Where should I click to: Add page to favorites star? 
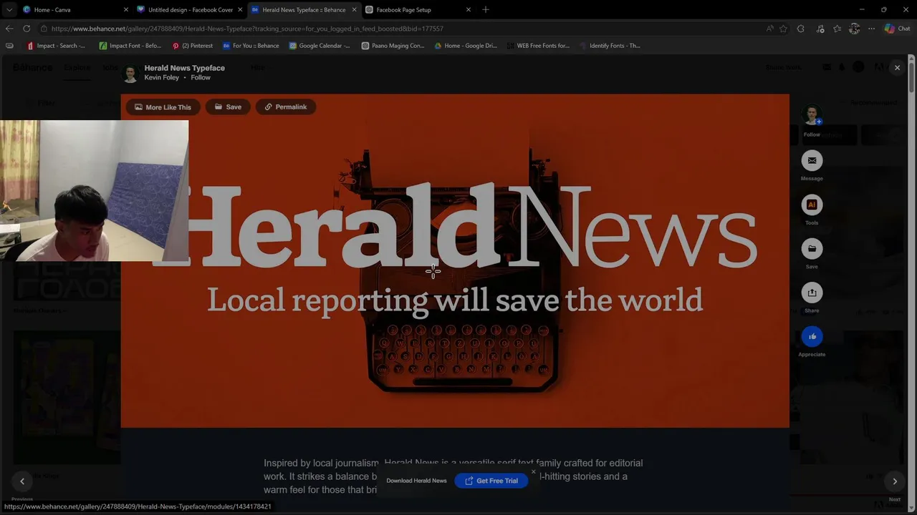[784, 29]
